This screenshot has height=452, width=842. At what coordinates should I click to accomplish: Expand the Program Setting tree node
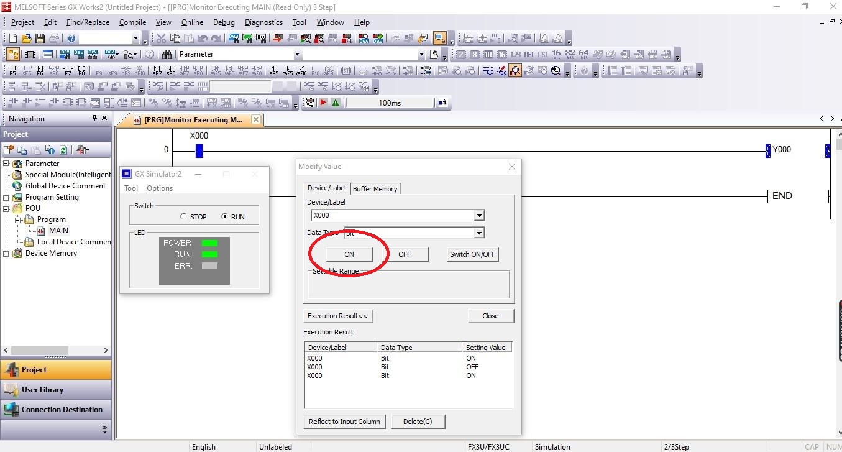[6, 197]
